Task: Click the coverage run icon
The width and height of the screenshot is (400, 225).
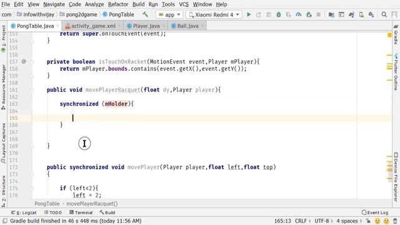Action: (x=289, y=14)
